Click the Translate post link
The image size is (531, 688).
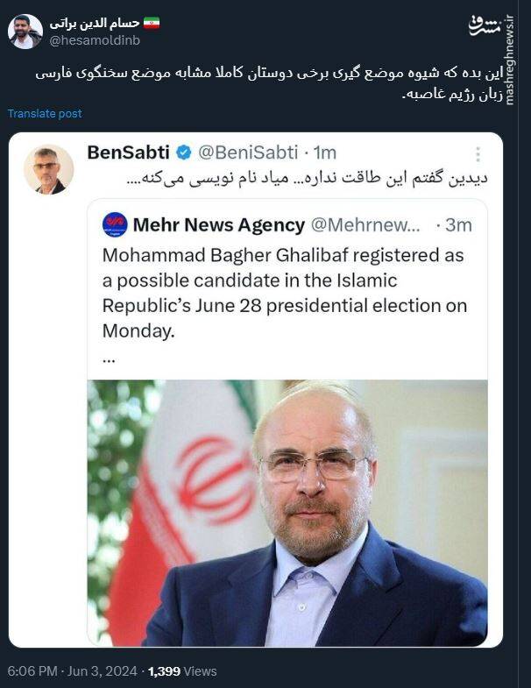45,114
